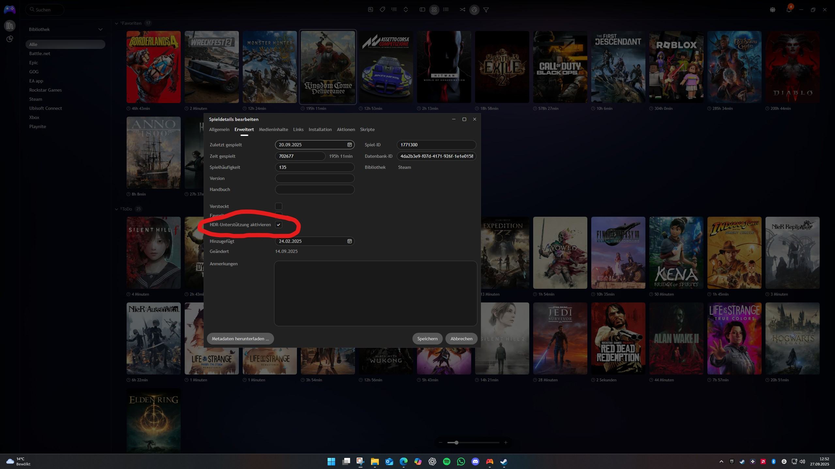835x469 pixels.
Task: Expand the Bibliothek dropdown in sidebar
Action: click(100, 29)
